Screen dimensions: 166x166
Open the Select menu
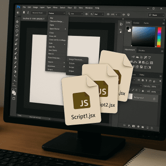tap(62, 8)
